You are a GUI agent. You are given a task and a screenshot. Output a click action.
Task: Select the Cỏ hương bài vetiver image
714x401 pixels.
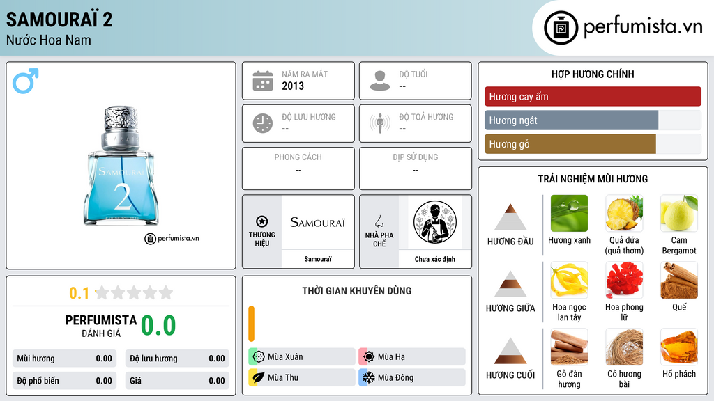(x=624, y=347)
